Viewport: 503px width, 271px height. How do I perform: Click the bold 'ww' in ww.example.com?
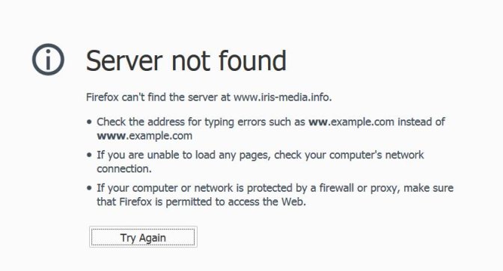pyautogui.click(x=318, y=122)
